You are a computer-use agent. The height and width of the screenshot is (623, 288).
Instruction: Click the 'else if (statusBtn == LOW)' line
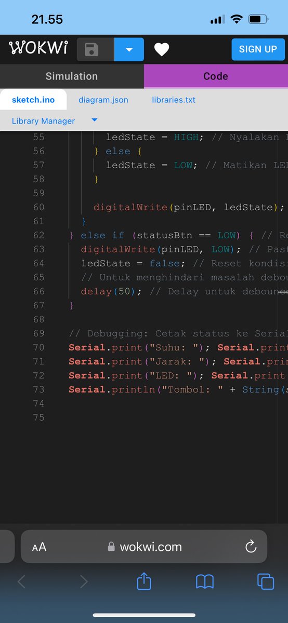178,235
